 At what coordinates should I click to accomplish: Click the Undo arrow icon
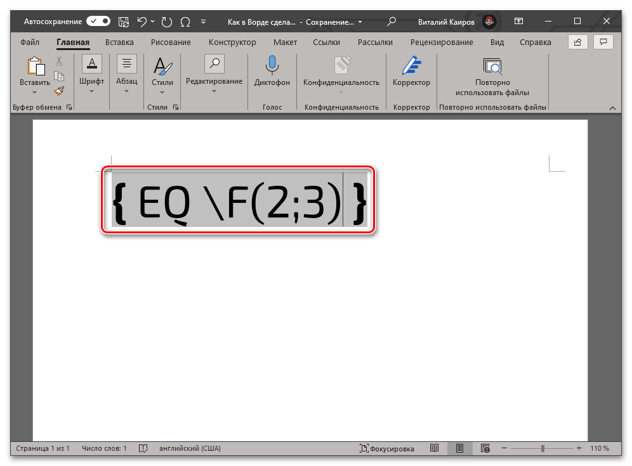coord(142,22)
